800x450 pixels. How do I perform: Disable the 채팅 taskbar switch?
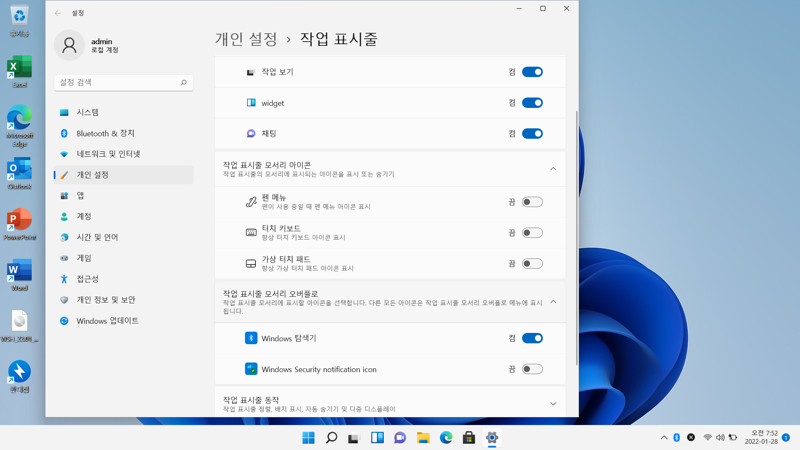[532, 134]
